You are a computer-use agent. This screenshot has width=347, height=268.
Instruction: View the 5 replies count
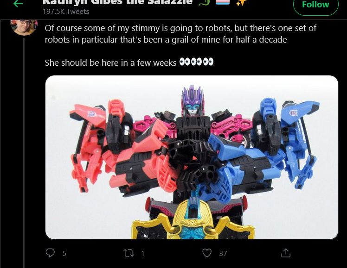click(64, 254)
